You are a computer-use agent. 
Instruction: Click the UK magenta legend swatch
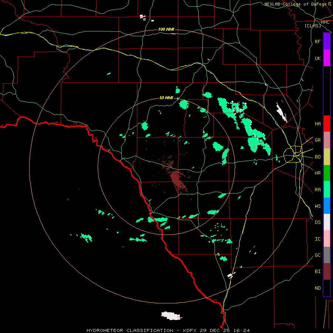[x=327, y=58]
